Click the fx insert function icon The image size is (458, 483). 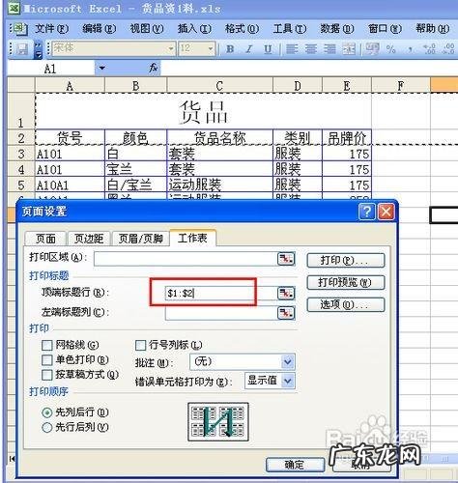pyautogui.click(x=153, y=68)
